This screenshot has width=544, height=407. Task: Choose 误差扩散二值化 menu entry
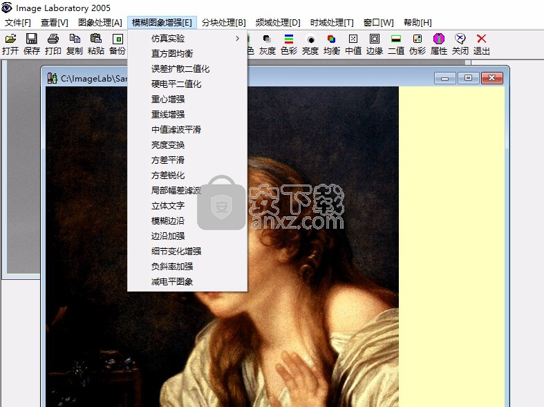pos(187,69)
